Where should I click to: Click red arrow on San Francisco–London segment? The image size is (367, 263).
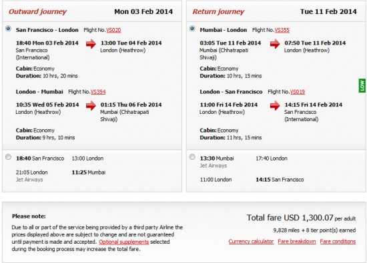coord(91,44)
